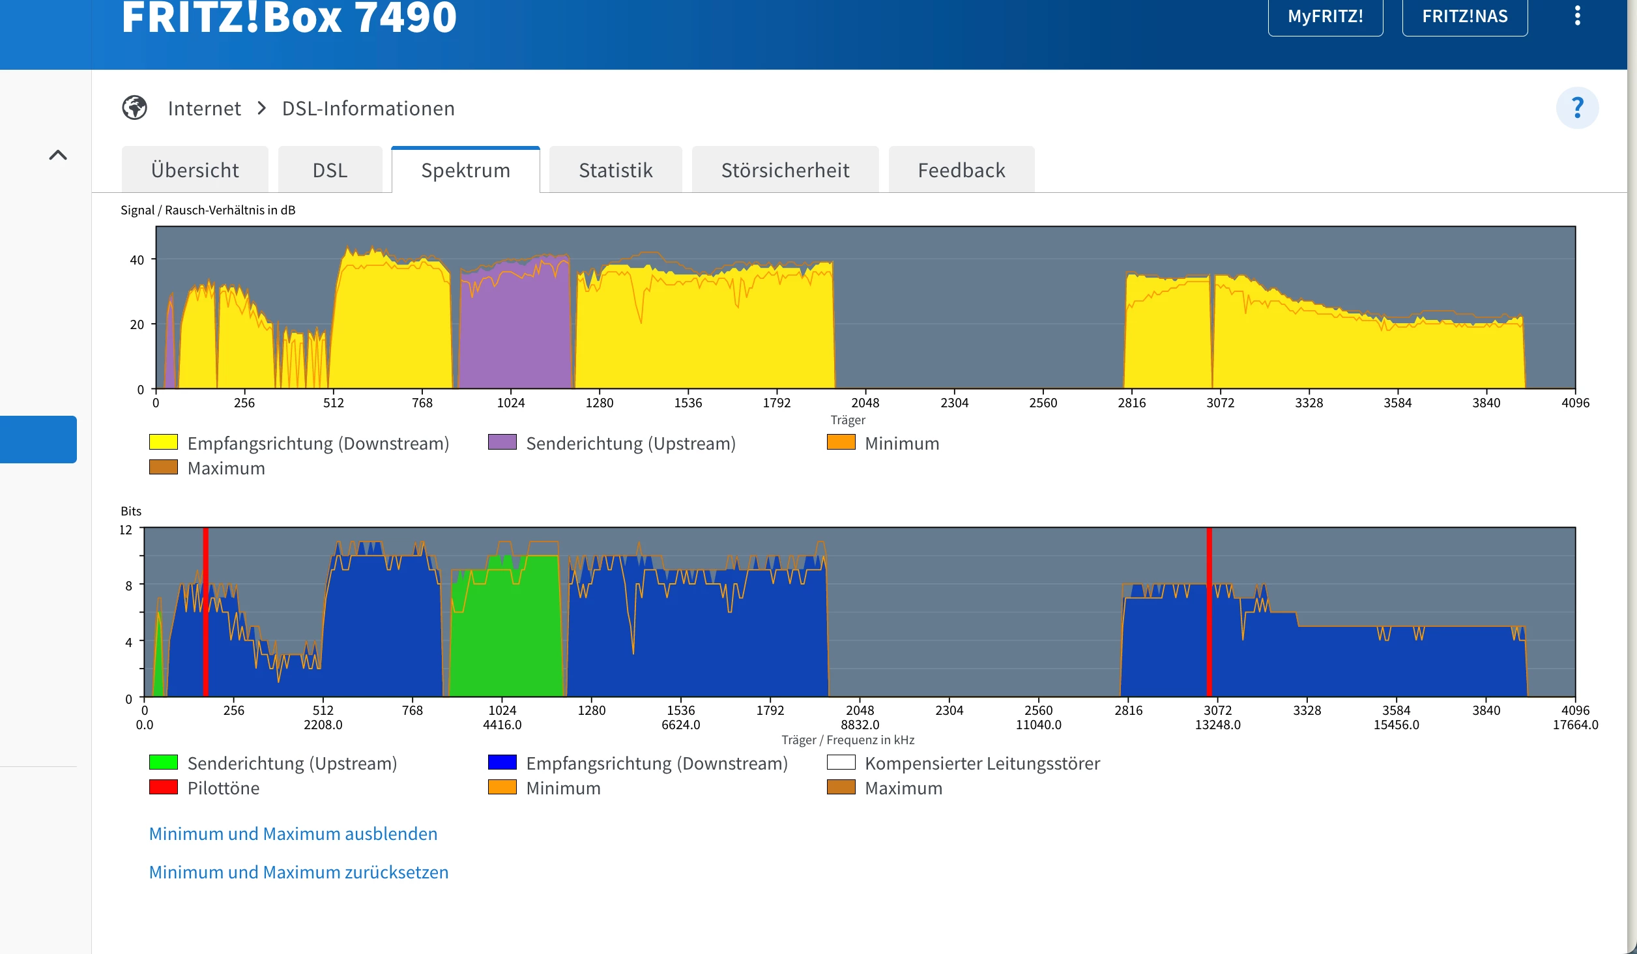
Task: Open the three-dot overflow menu
Action: 1577,15
